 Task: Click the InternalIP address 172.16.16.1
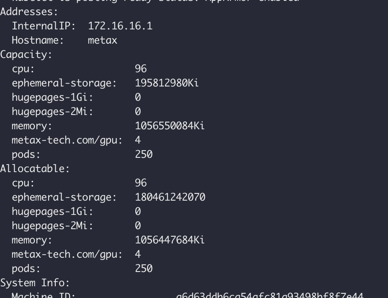(120, 26)
